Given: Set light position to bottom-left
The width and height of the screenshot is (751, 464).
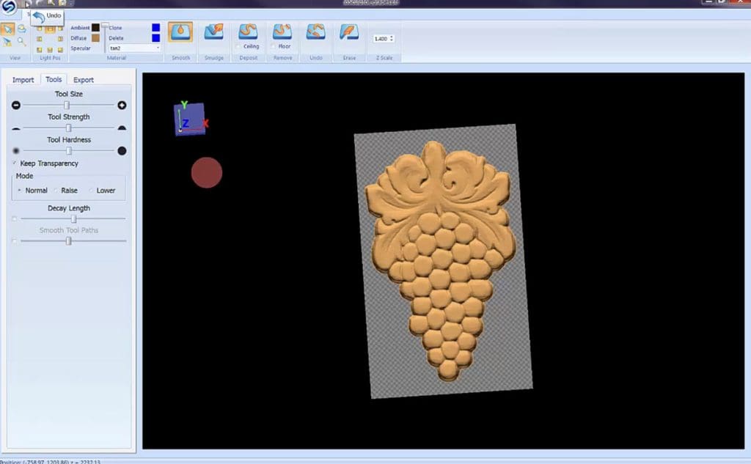Looking at the screenshot, I should pos(40,50).
